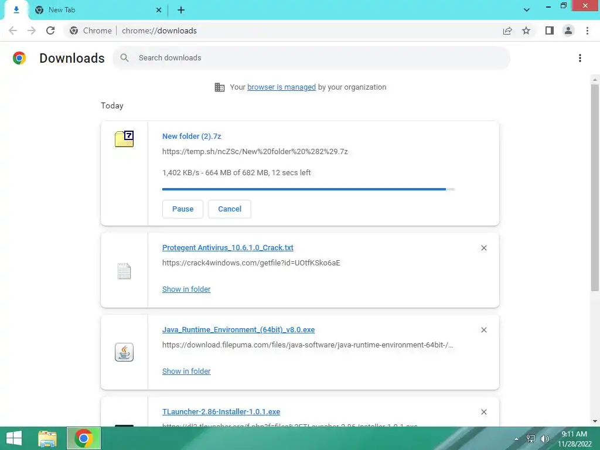Click the volume speaker tray icon
This screenshot has height=450, width=600.
[x=544, y=438]
